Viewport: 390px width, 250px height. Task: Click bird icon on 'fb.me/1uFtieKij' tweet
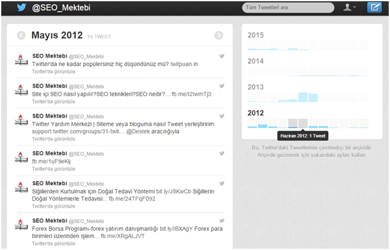point(222,154)
